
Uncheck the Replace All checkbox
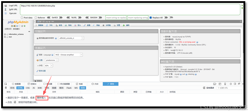[151, 18]
